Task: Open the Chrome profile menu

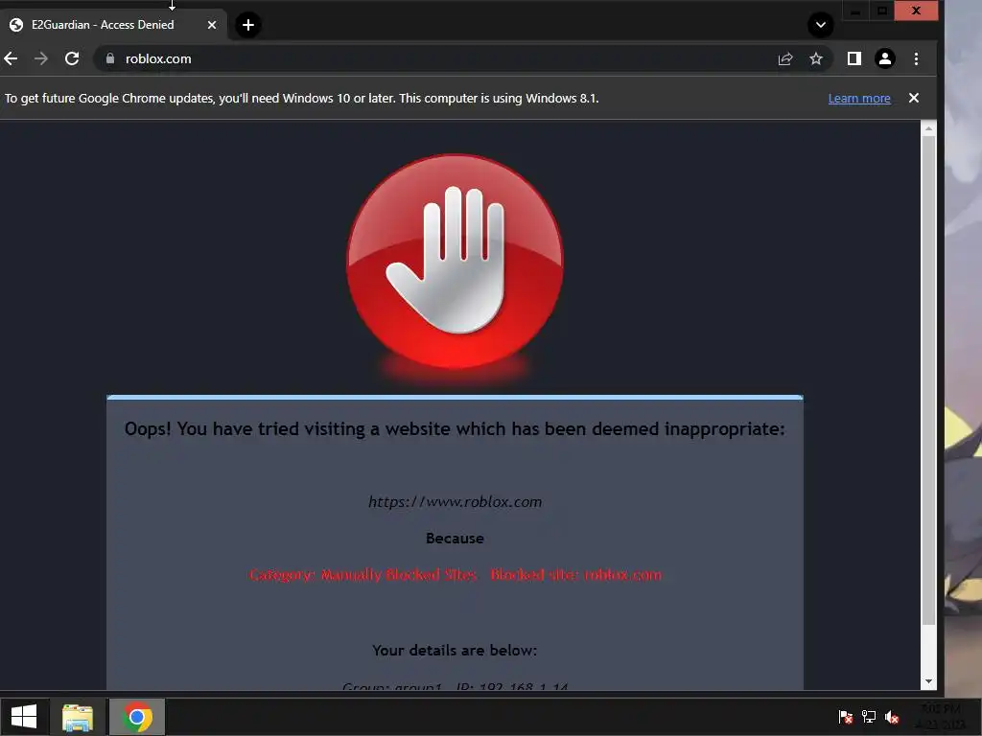Action: pos(885,58)
